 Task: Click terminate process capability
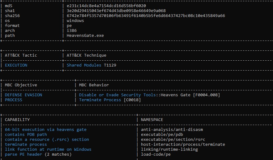click(x=26, y=145)
